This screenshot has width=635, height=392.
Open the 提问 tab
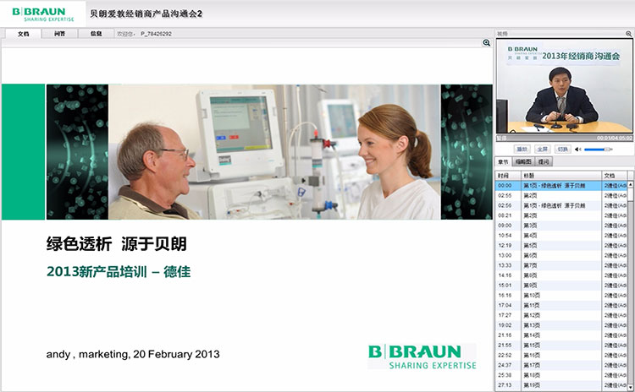click(x=544, y=161)
